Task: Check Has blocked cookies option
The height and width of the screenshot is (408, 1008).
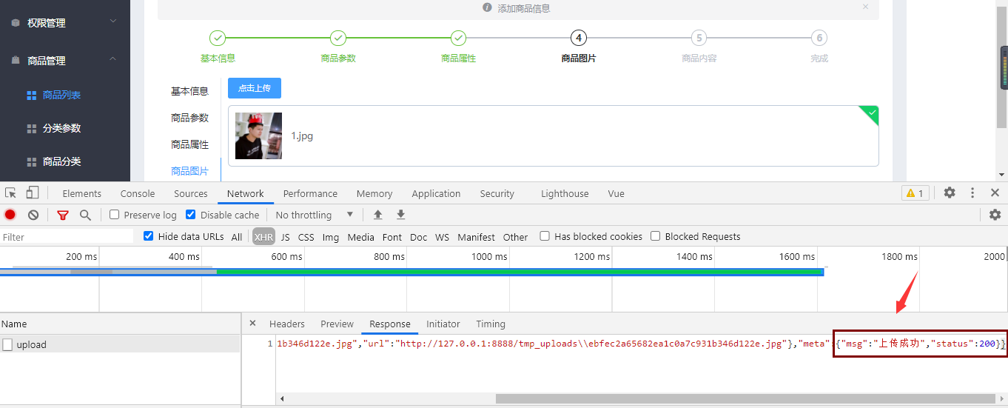Action: [545, 236]
